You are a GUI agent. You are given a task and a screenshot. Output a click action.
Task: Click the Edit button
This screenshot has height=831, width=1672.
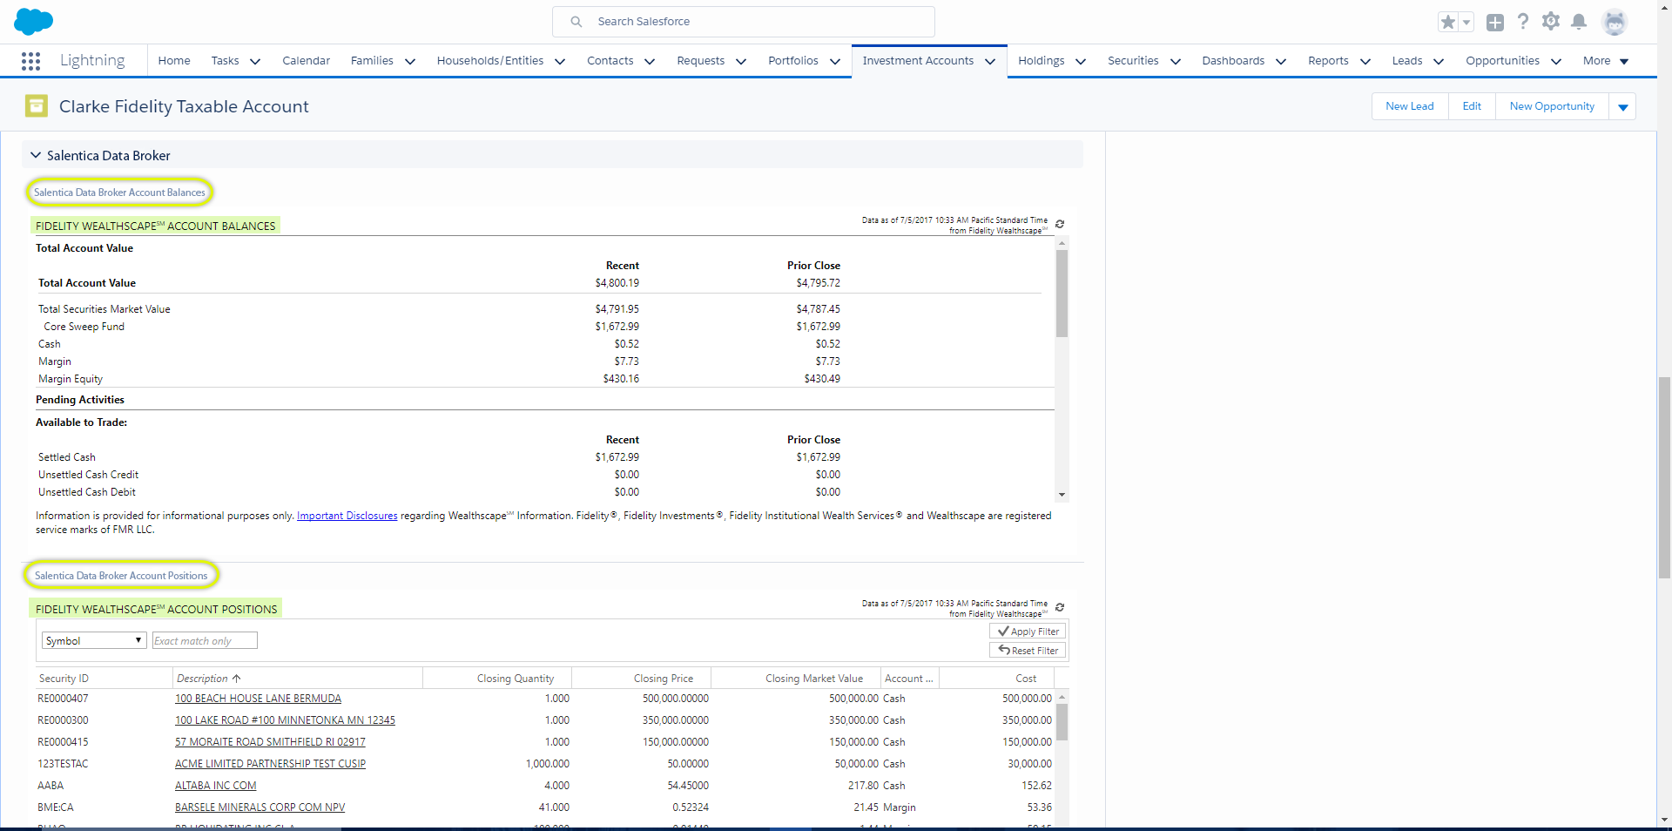pyautogui.click(x=1472, y=106)
